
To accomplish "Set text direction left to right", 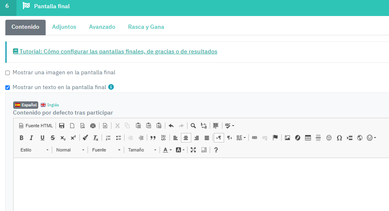I will 219,138.
